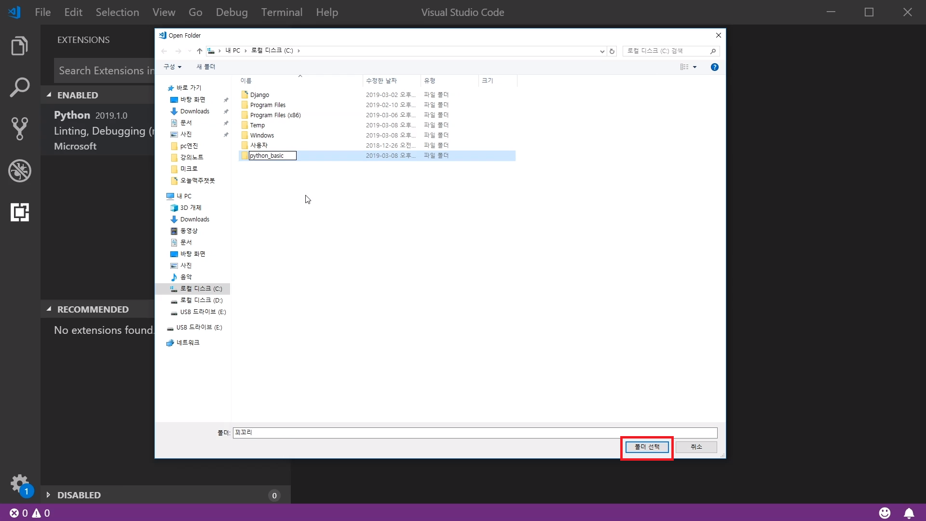Viewport: 926px width, 521px height.
Task: Change view layout icon in dialog
Action: pyautogui.click(x=684, y=67)
